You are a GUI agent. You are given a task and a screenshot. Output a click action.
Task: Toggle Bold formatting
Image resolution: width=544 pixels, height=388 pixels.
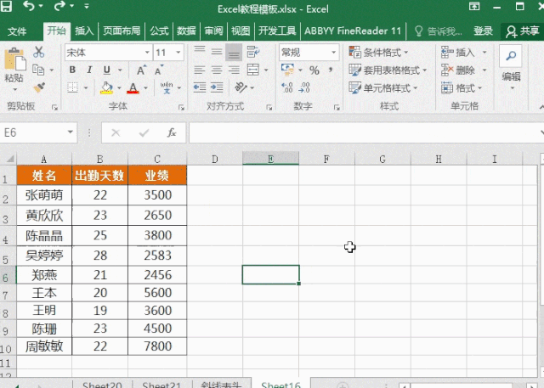tap(72, 70)
